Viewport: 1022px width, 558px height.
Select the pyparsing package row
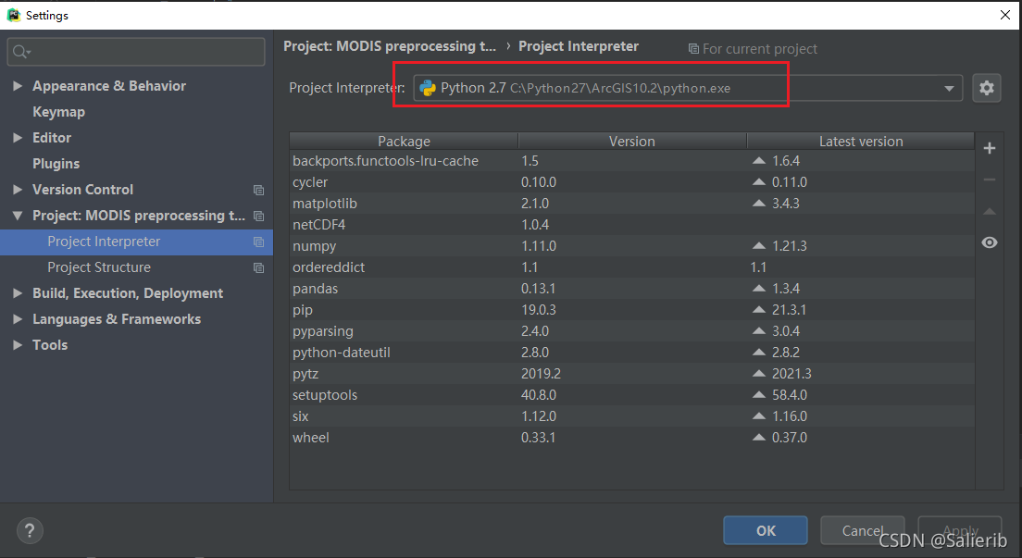point(632,331)
